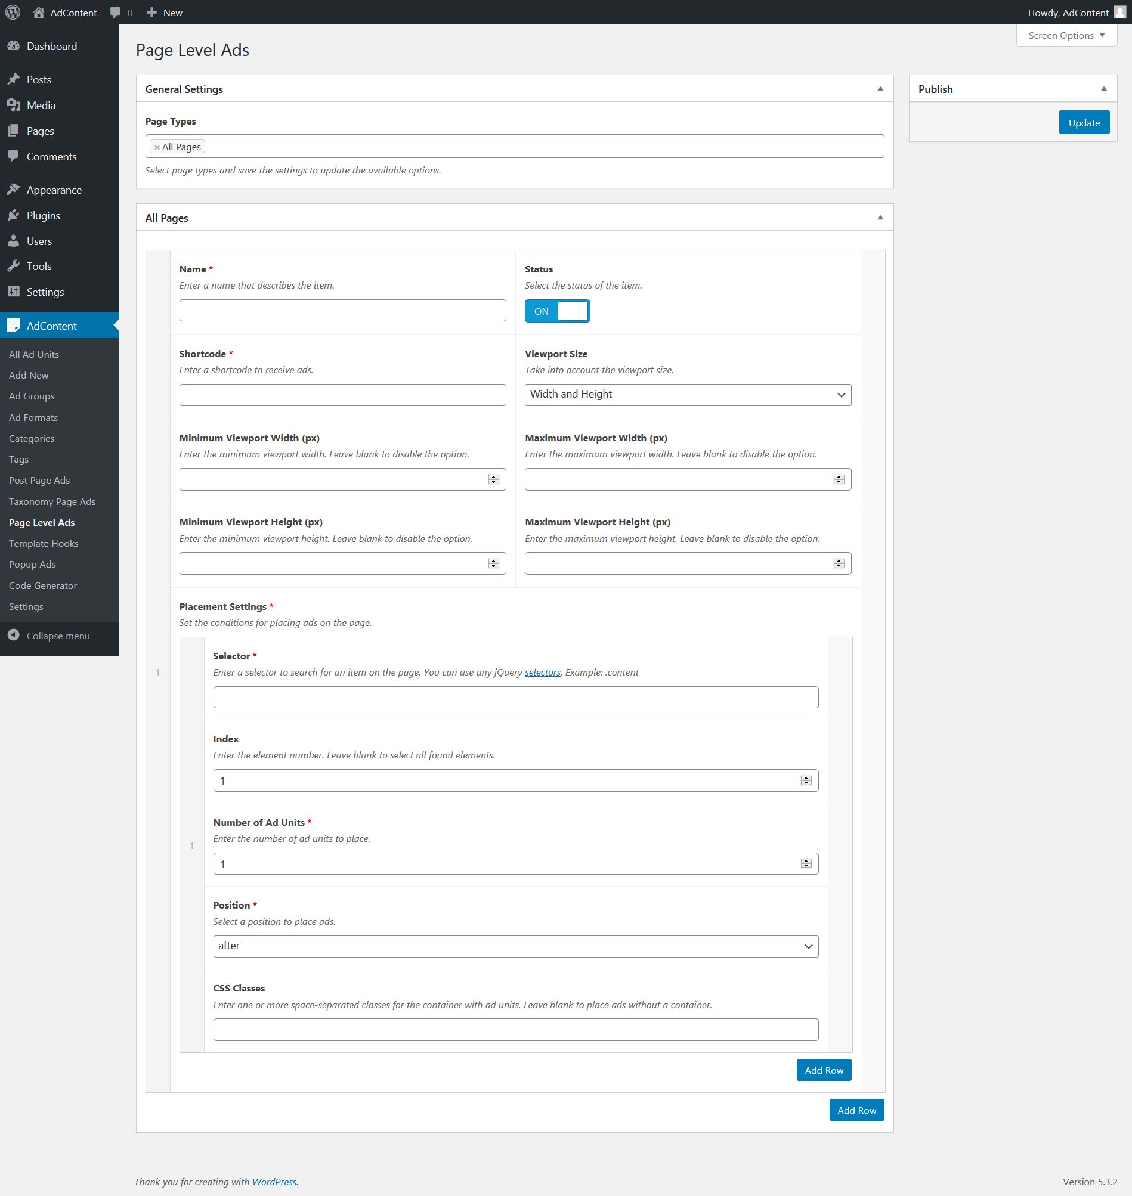Open All Ad Units submenu item
This screenshot has width=1132, height=1196.
click(34, 355)
